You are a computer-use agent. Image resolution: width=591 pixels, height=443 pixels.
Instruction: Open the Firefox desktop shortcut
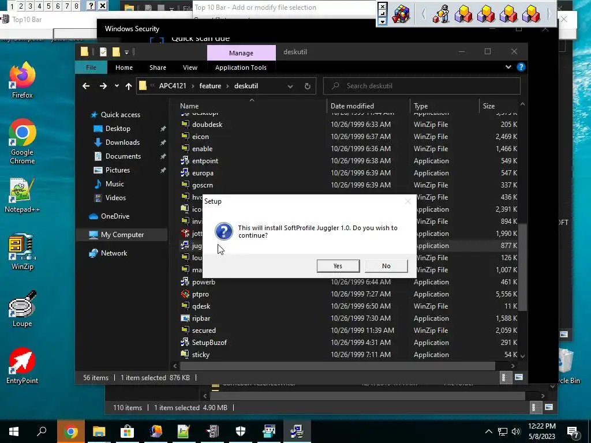pyautogui.click(x=23, y=80)
